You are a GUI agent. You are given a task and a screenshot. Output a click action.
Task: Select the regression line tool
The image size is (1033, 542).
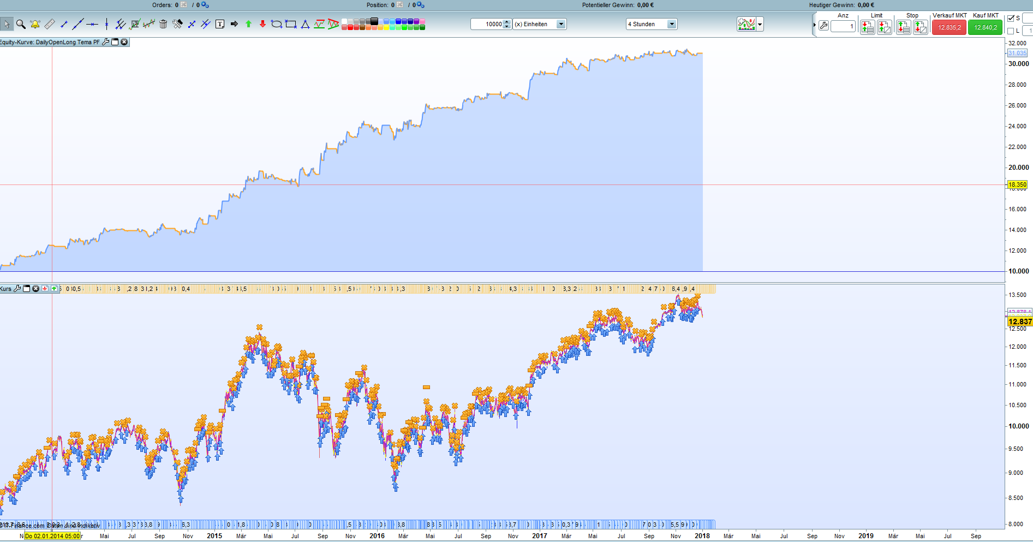point(149,24)
